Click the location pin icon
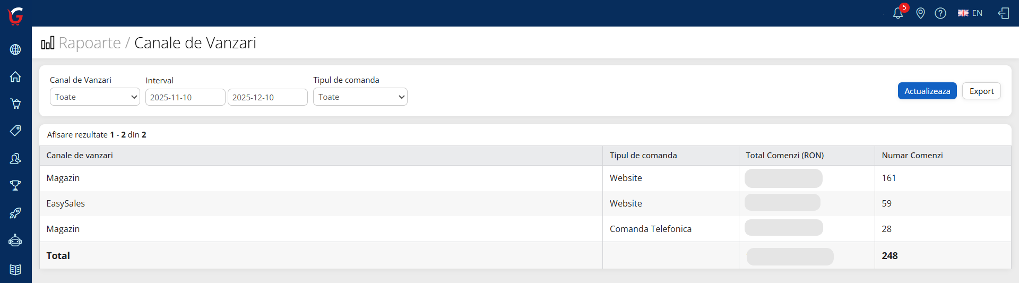The image size is (1019, 283). [x=920, y=13]
